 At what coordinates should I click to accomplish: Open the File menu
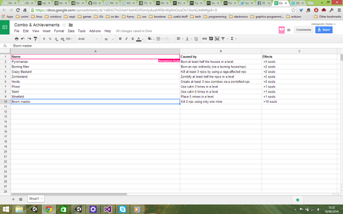tap(17, 31)
